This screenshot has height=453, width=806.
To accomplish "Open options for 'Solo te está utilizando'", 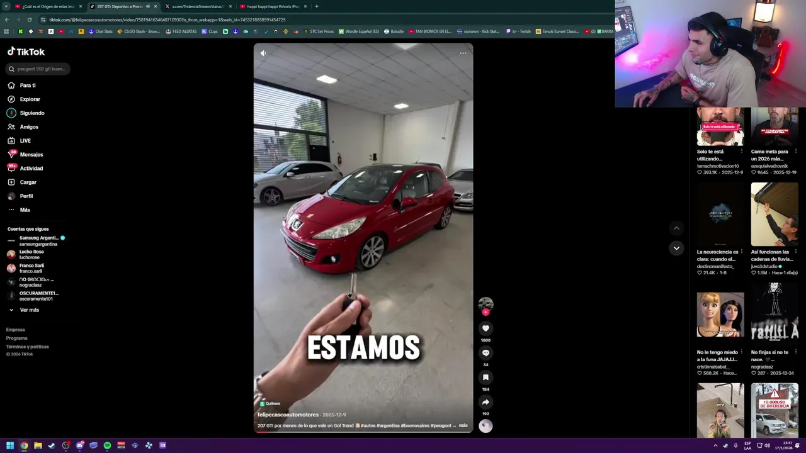I will 741,152.
